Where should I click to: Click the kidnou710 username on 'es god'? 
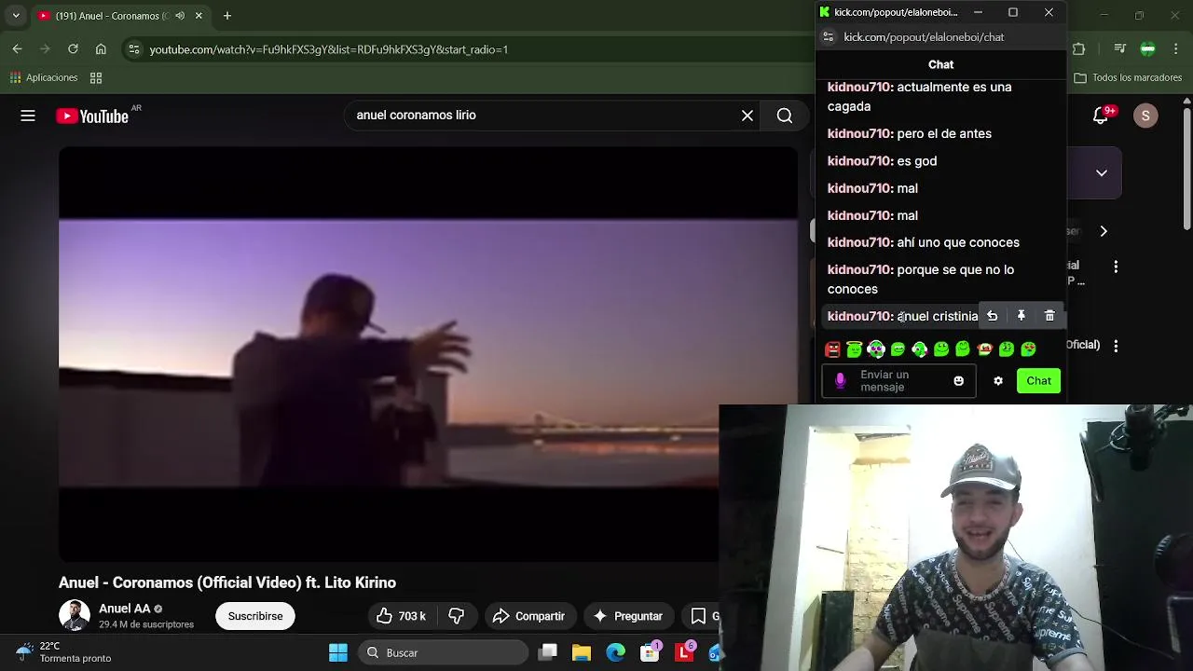(x=860, y=161)
